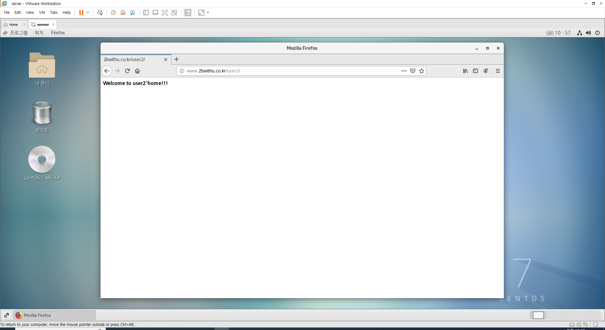This screenshot has width=605, height=330.
Task: Open the snapshot manager
Action: (132, 13)
